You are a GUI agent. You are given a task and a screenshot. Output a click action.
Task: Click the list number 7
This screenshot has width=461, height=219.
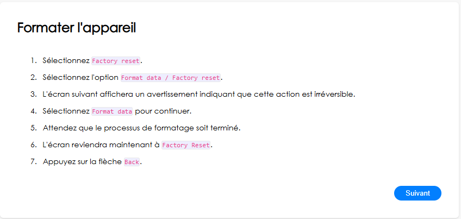pos(34,162)
